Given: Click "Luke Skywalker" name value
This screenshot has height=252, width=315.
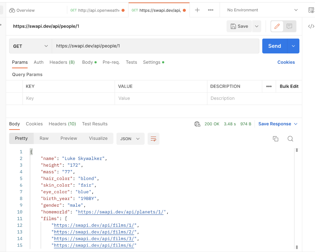Looking at the screenshot, I should [x=84, y=159].
